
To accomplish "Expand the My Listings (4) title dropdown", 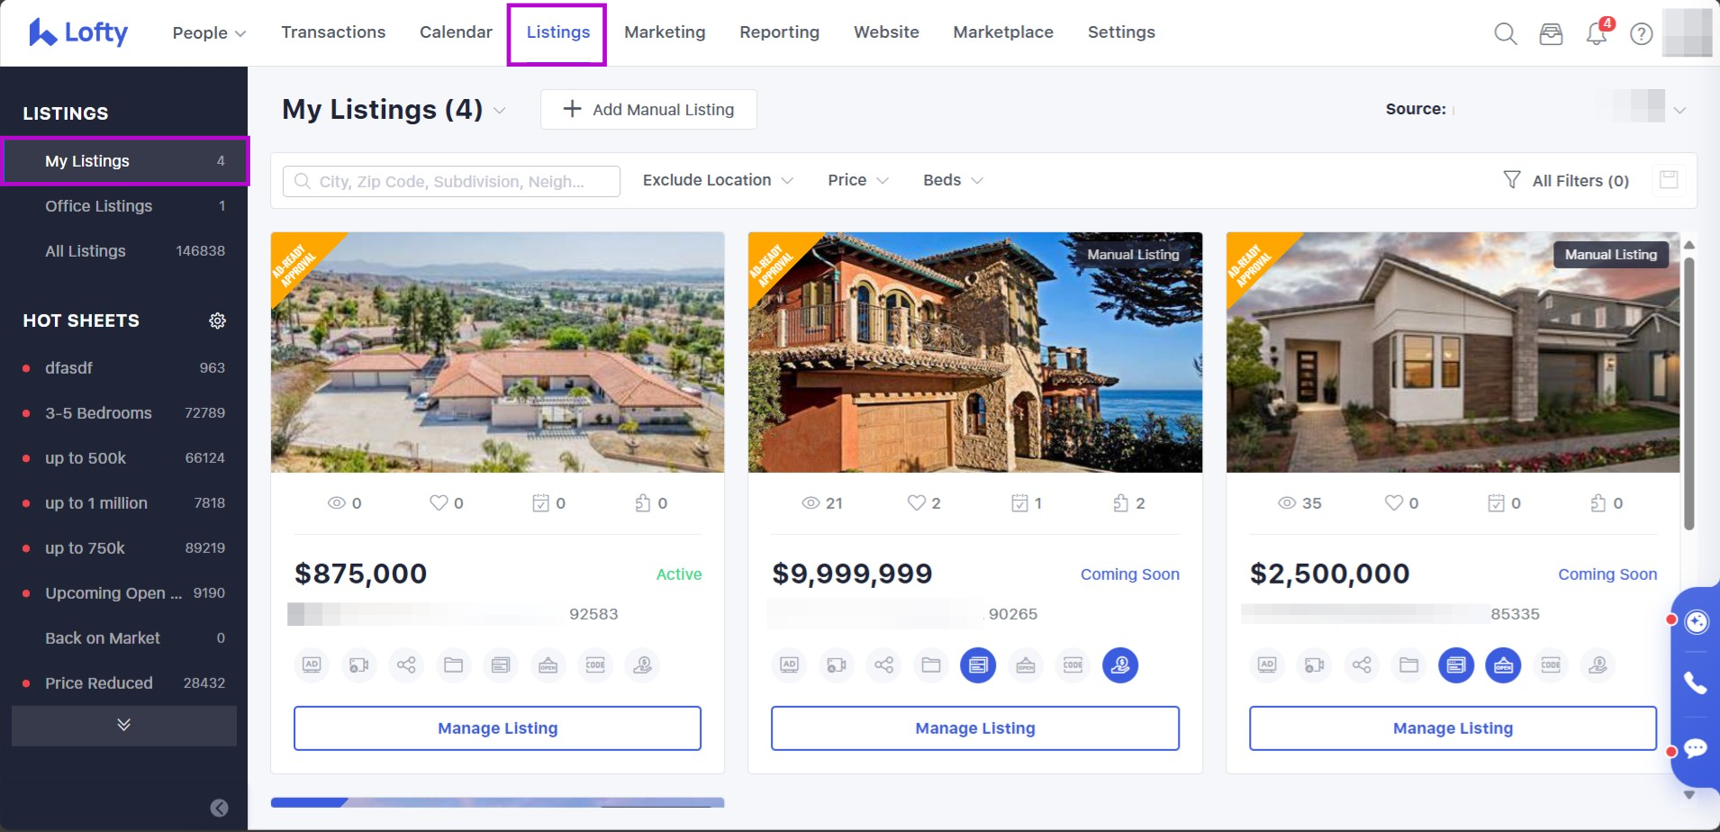I will (x=501, y=109).
